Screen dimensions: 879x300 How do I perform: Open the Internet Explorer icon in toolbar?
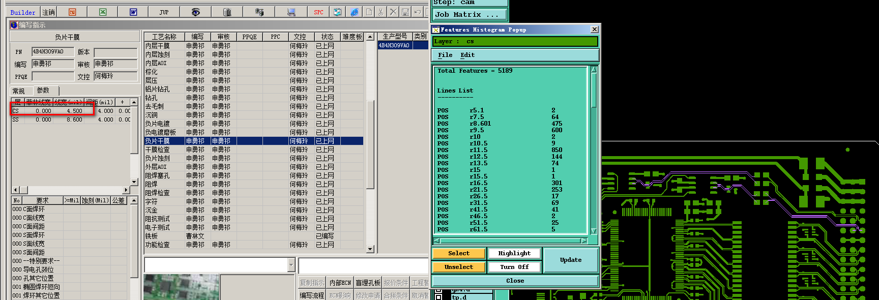(x=355, y=12)
